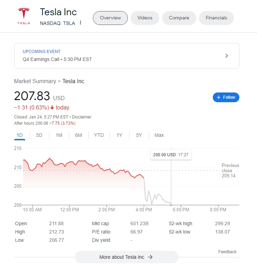
Task: Expand the Q4 Earnings Call event chevron
Action: pyautogui.click(x=227, y=56)
